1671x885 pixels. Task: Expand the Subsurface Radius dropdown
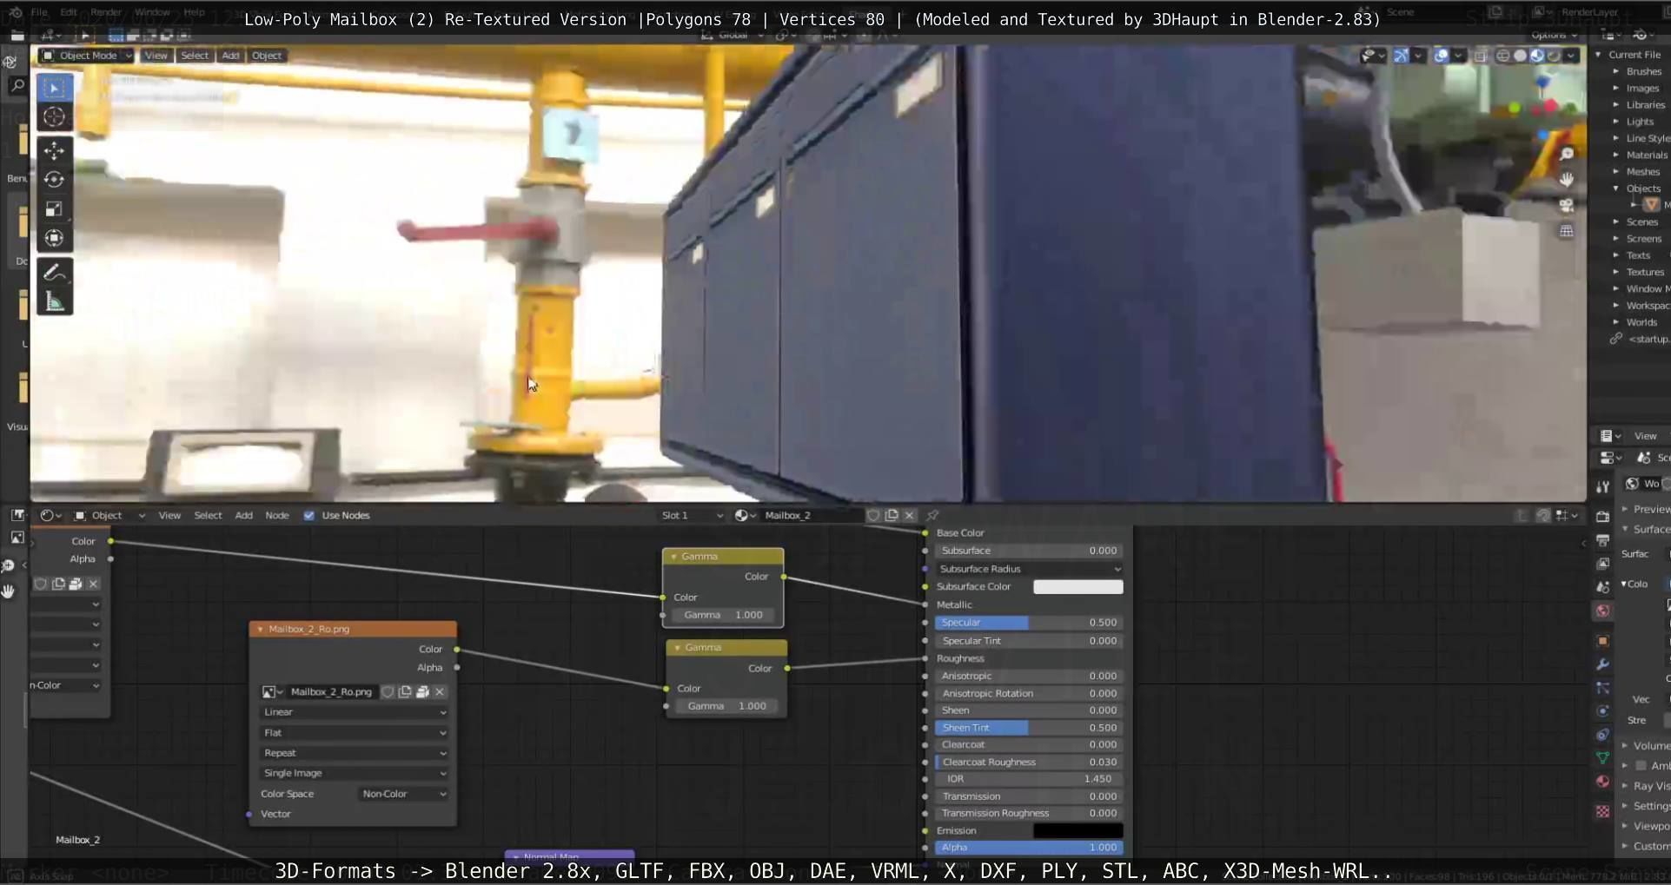(1029, 569)
